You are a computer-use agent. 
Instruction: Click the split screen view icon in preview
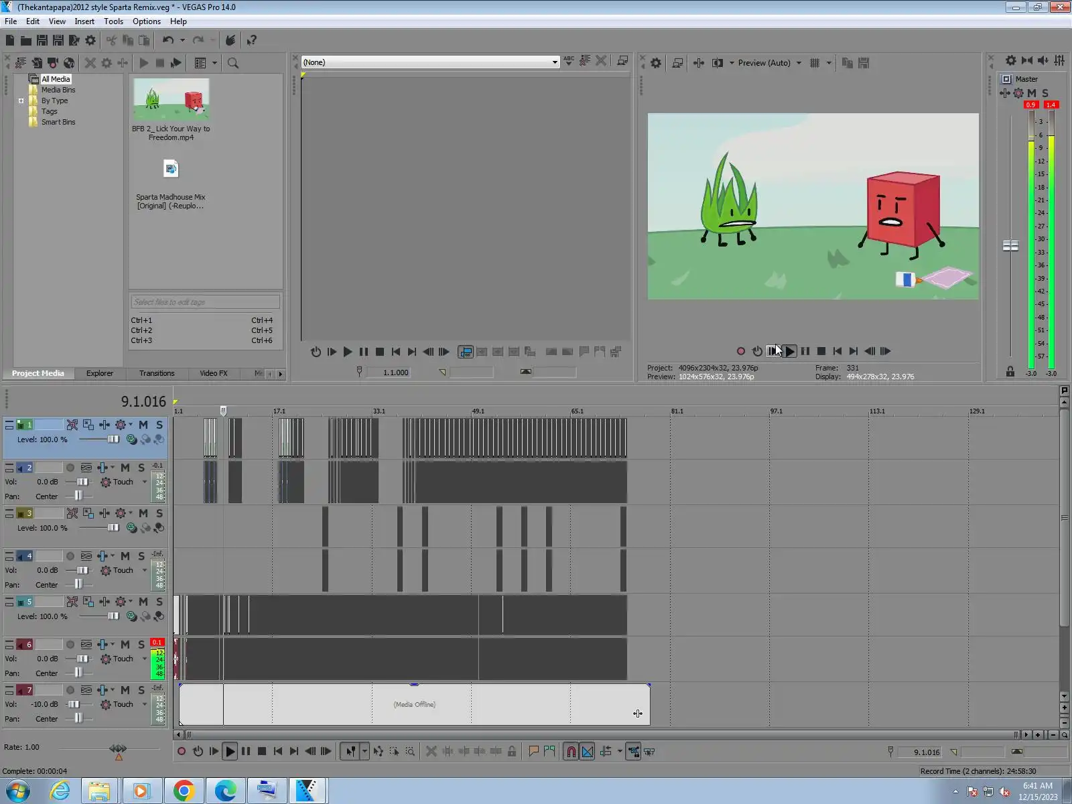point(718,63)
